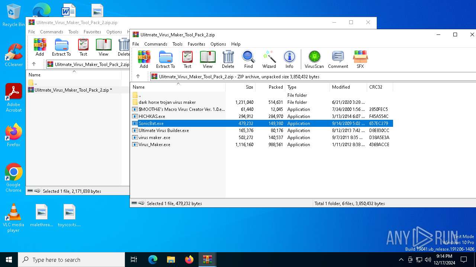Open Adobe Acrobat desktop icon
The height and width of the screenshot is (267, 476).
click(x=13, y=98)
